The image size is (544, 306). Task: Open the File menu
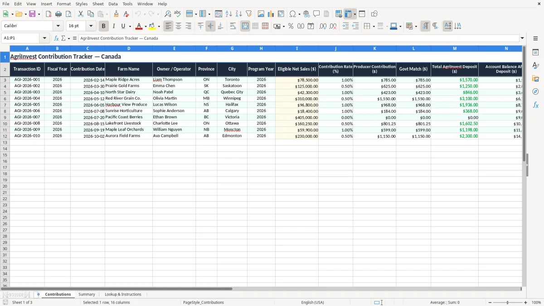[6, 4]
